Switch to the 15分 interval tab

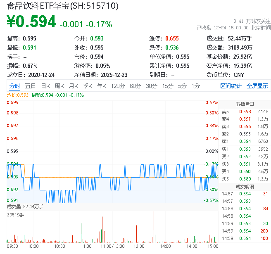168,86
